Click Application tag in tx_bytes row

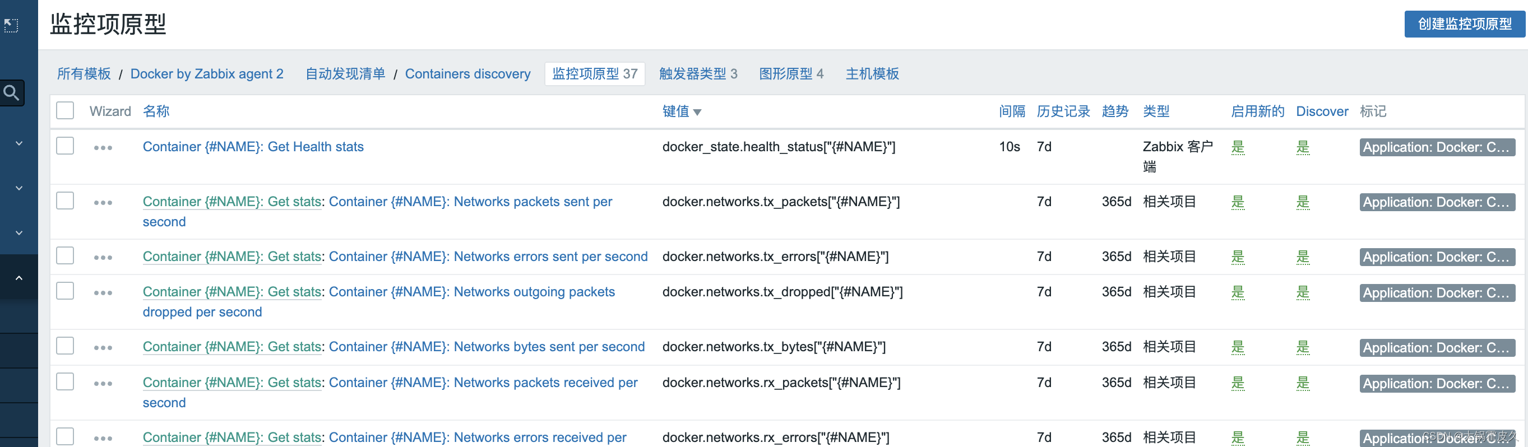point(1437,348)
